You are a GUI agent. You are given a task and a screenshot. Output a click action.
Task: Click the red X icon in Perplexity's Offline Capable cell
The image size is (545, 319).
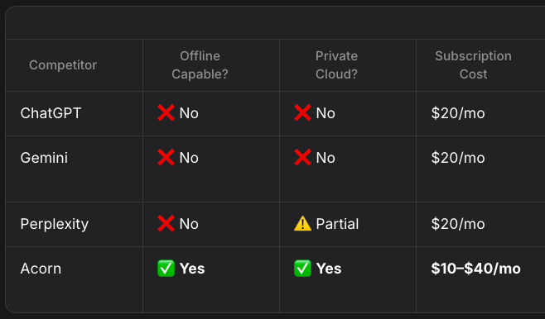point(166,224)
